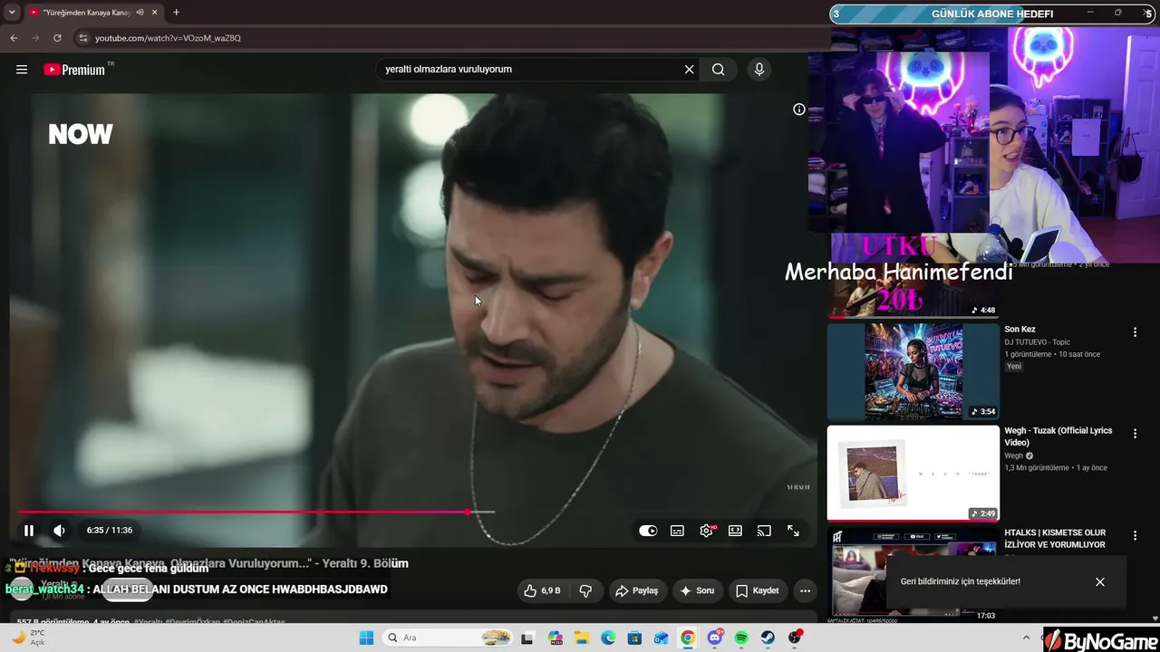Seek on the red video progress bar
Image resolution: width=1160 pixels, height=652 pixels.
(256, 513)
